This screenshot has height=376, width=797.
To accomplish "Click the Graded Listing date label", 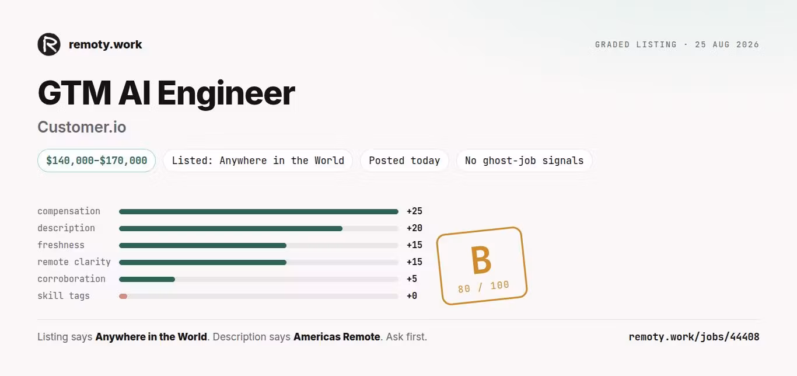I will tap(677, 44).
